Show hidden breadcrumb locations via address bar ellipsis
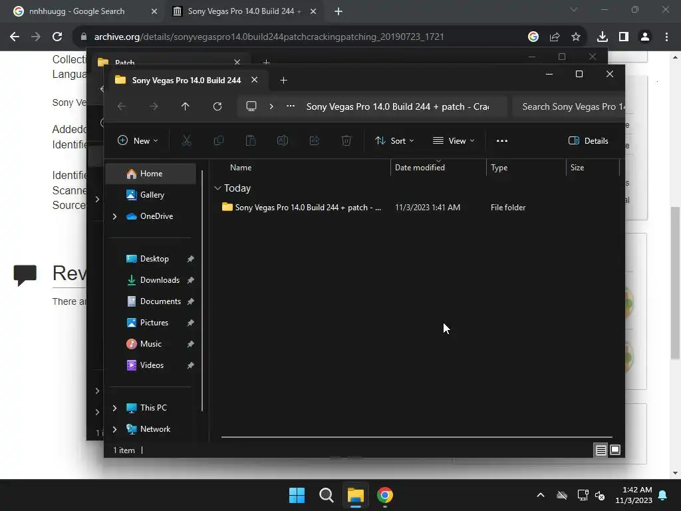681x511 pixels. pyautogui.click(x=291, y=106)
